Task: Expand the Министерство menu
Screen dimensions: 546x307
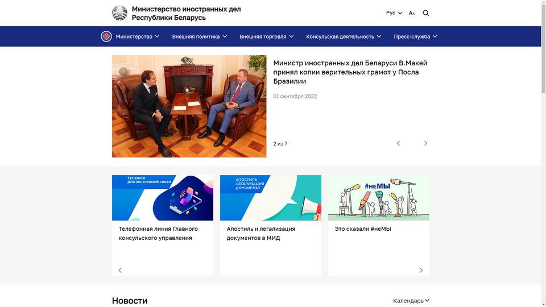Action: (138, 36)
